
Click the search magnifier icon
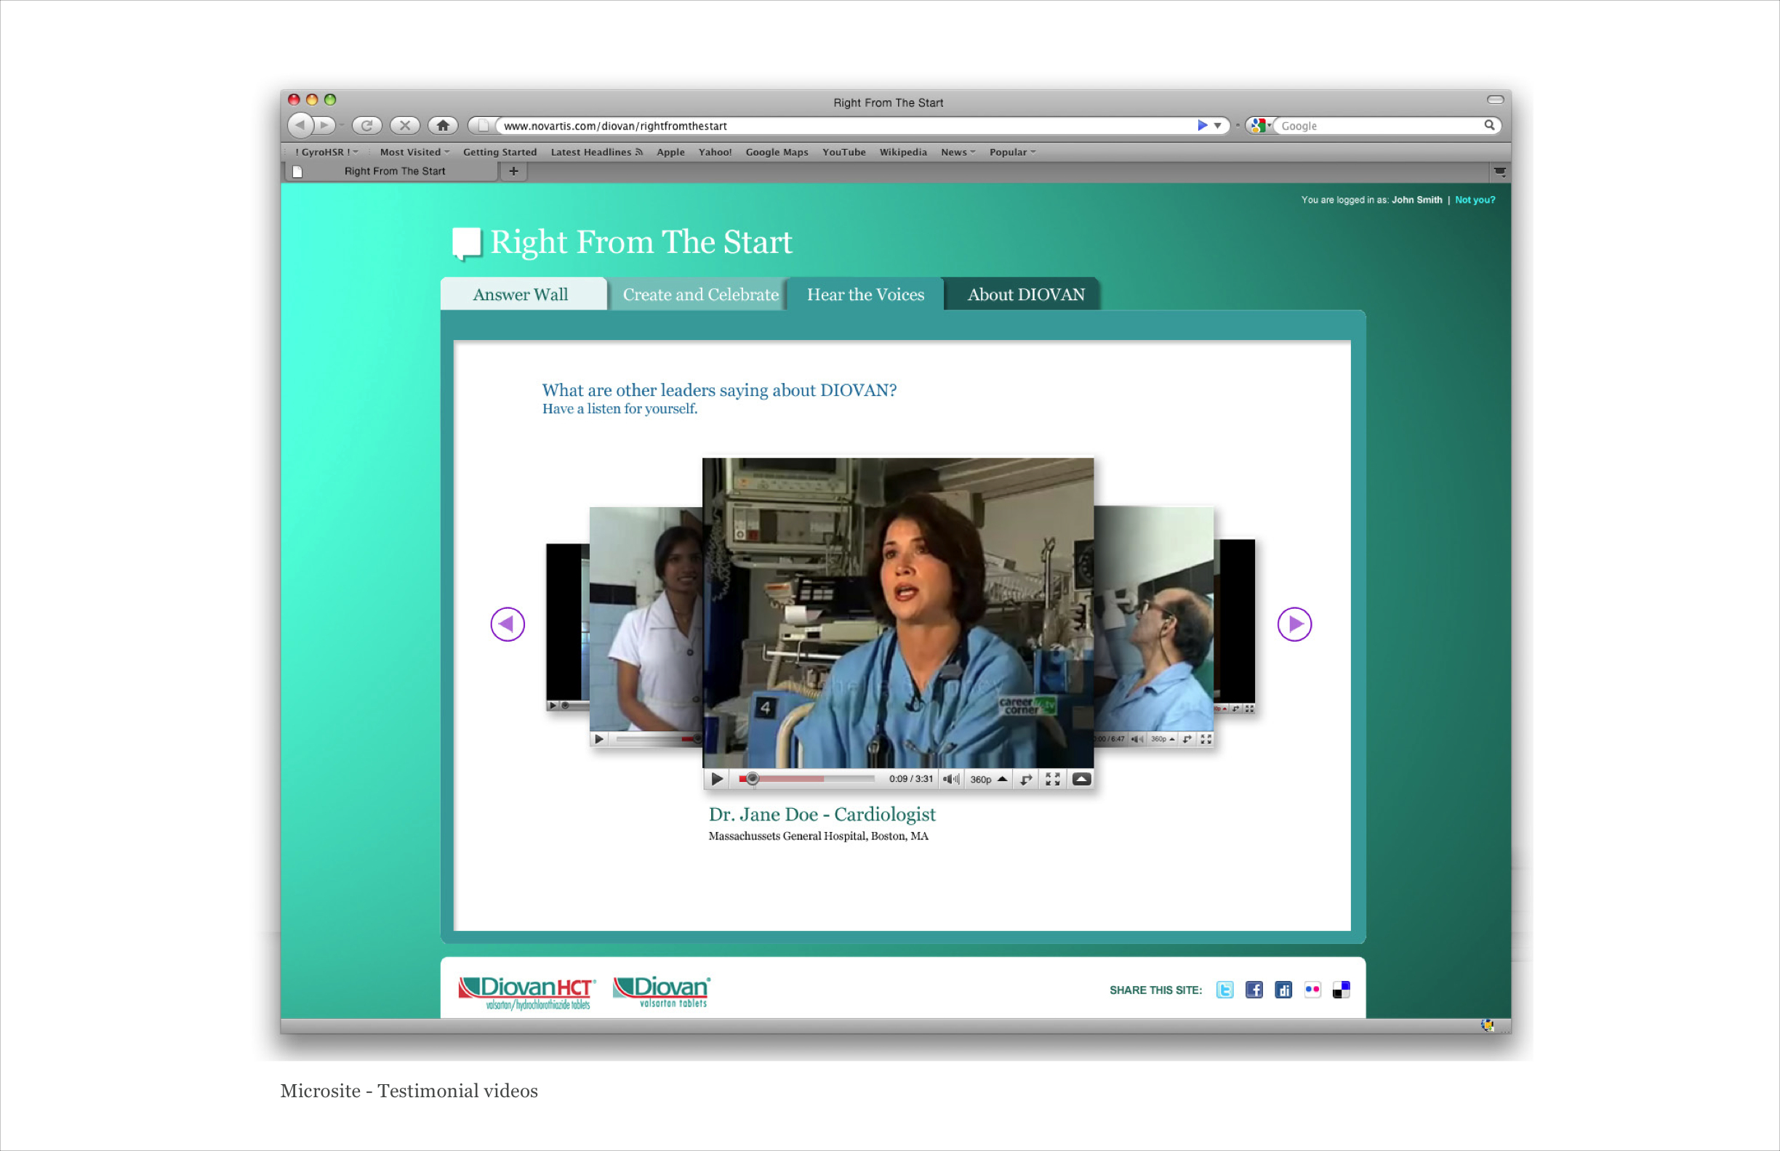[x=1489, y=125]
